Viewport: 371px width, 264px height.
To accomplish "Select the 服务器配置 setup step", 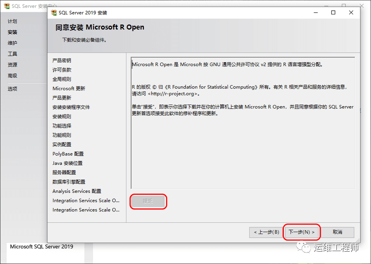I will tap(64, 173).
